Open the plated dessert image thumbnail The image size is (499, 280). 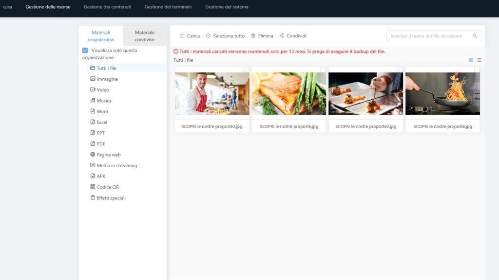365,93
